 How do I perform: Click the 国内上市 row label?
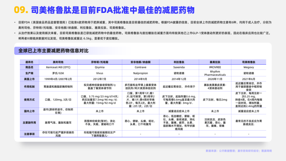click(29, 111)
